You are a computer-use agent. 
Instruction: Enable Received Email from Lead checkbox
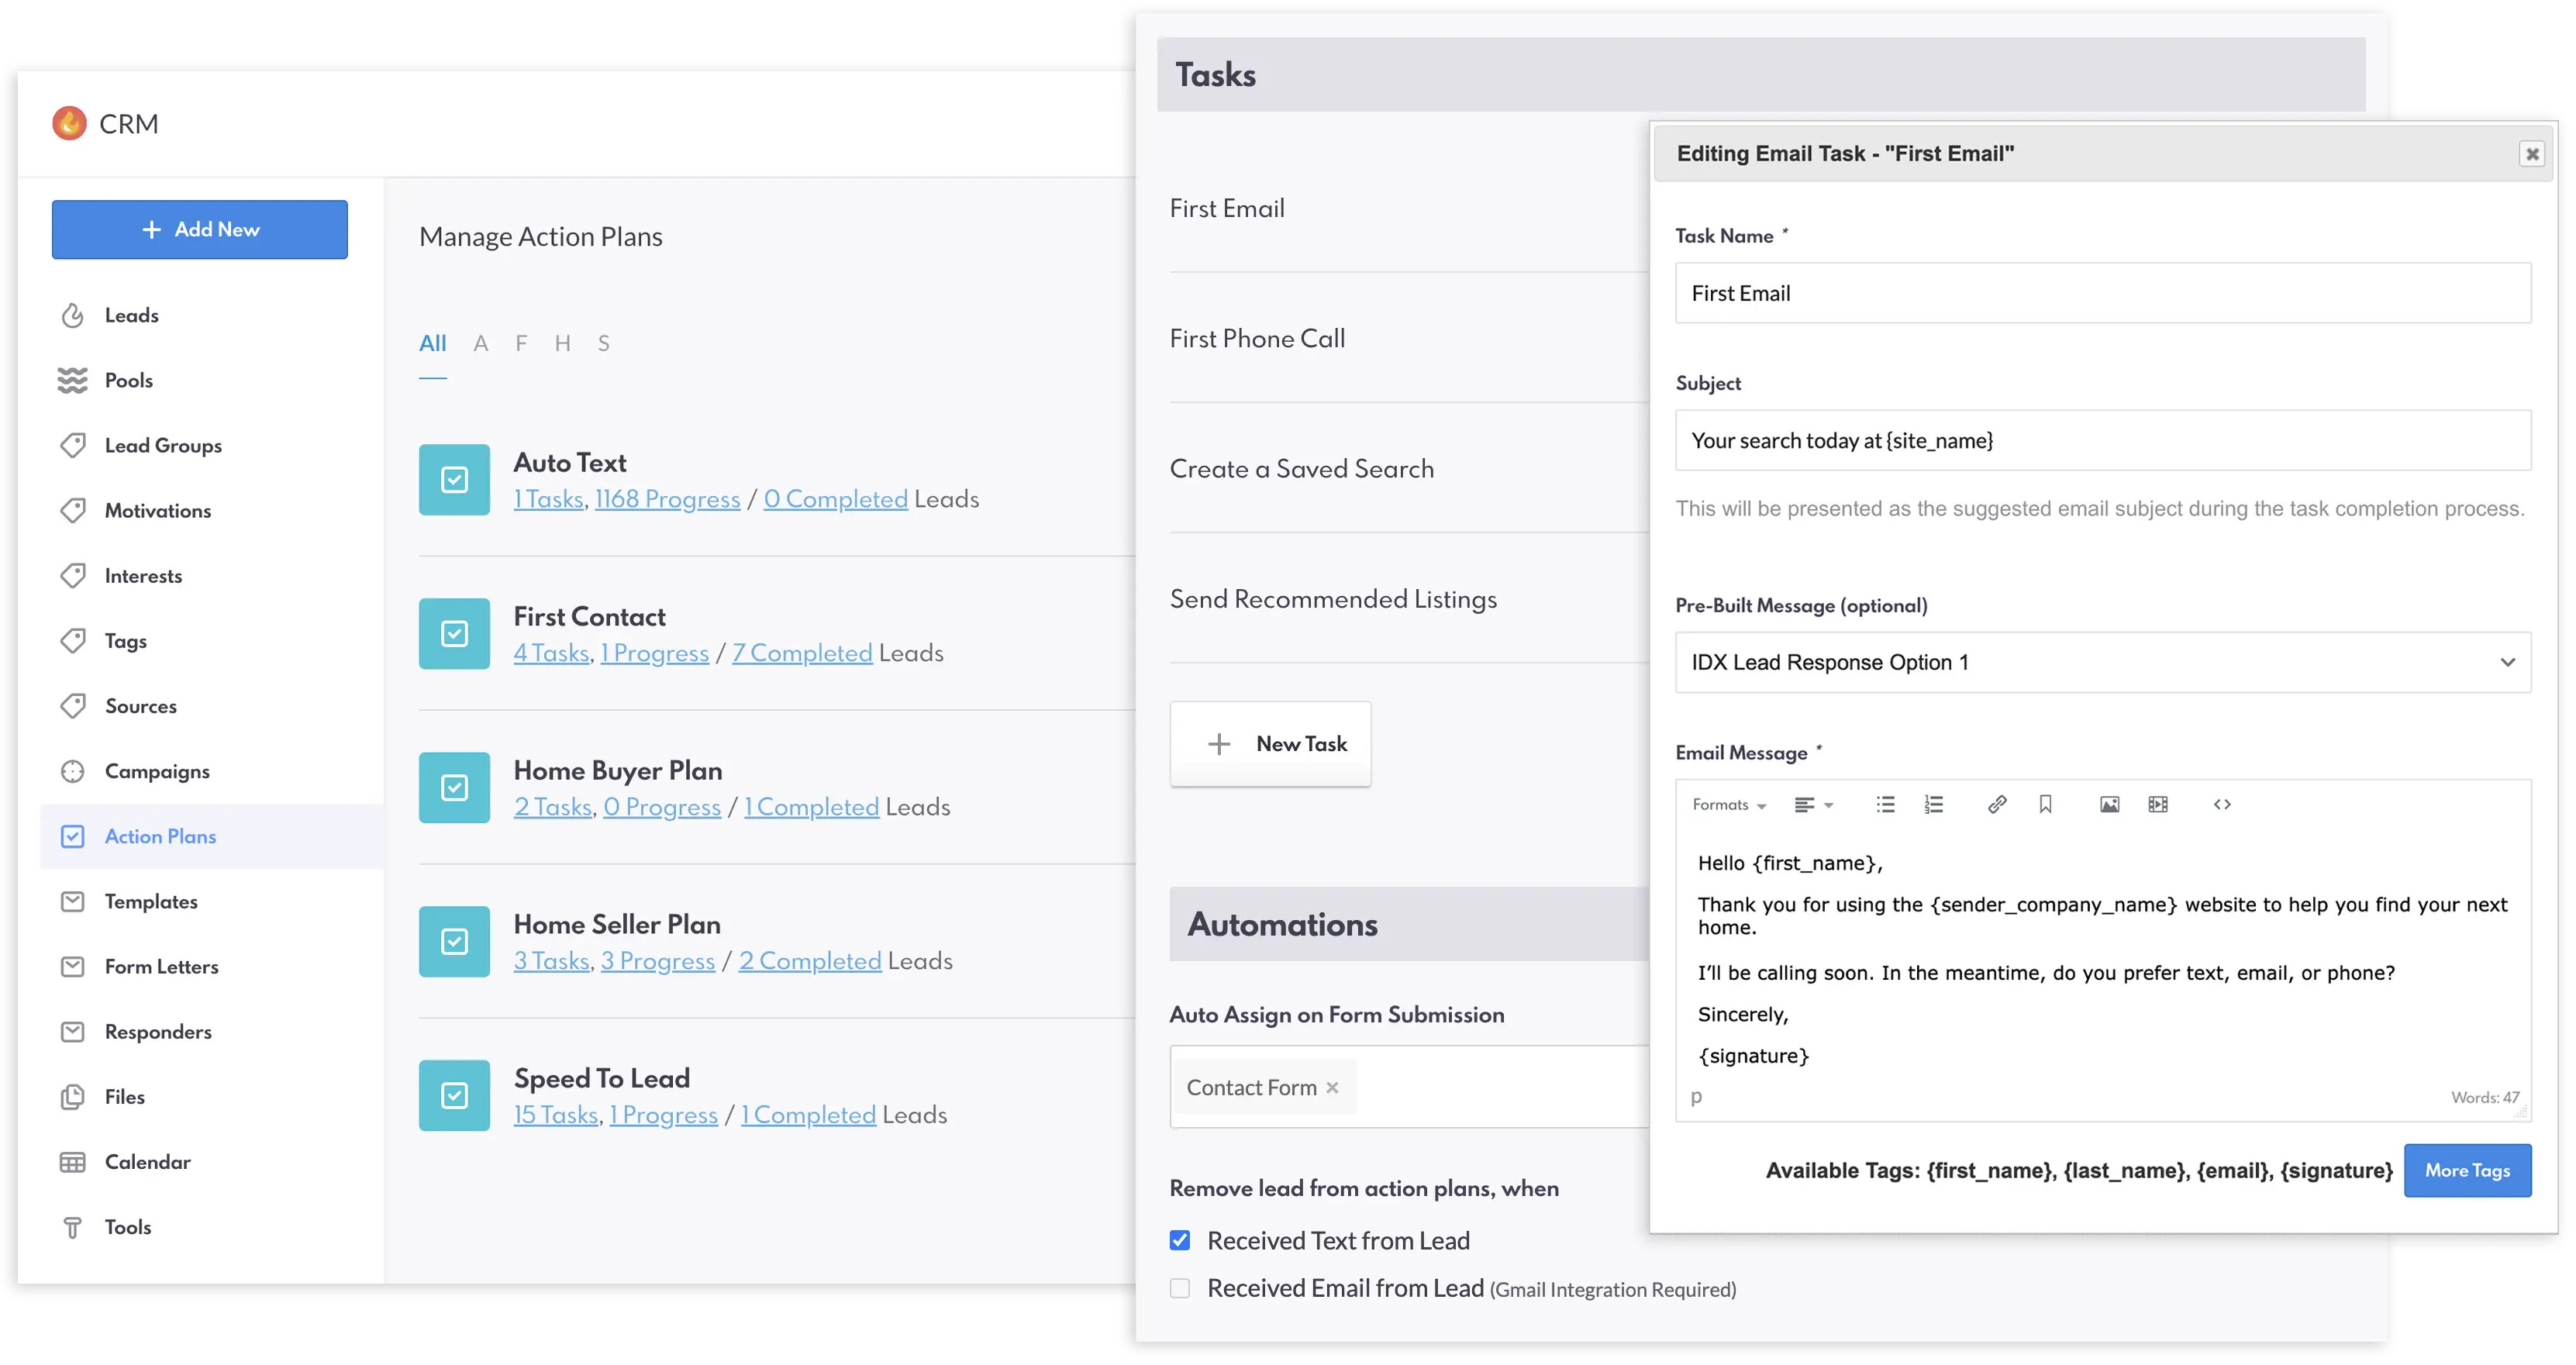point(1180,1288)
